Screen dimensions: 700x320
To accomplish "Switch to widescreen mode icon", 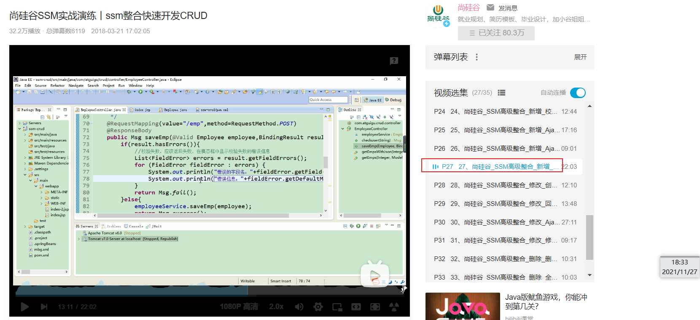I will click(356, 307).
